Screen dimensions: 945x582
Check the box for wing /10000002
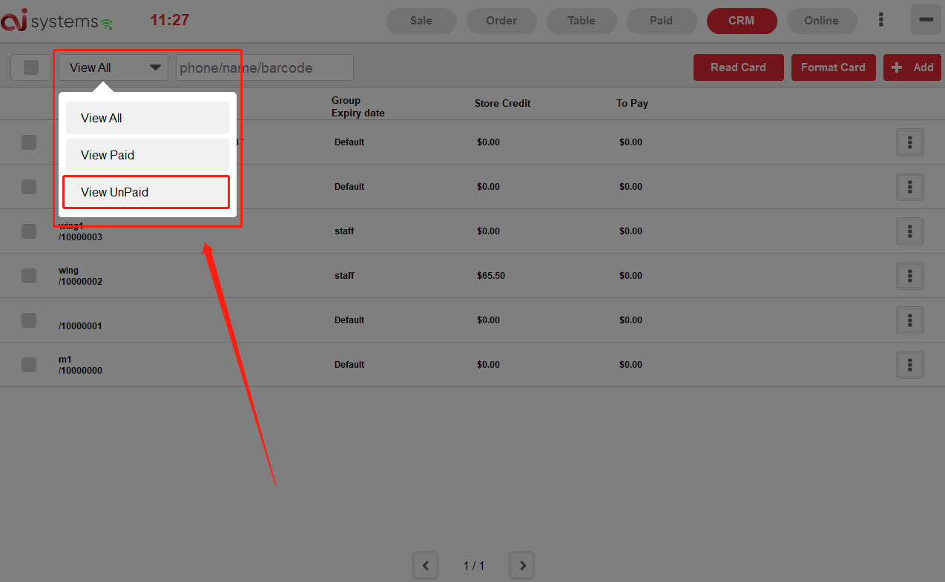(29, 276)
